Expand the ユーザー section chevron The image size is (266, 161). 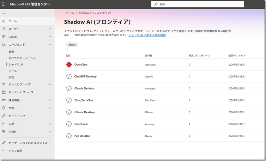tap(50, 29)
